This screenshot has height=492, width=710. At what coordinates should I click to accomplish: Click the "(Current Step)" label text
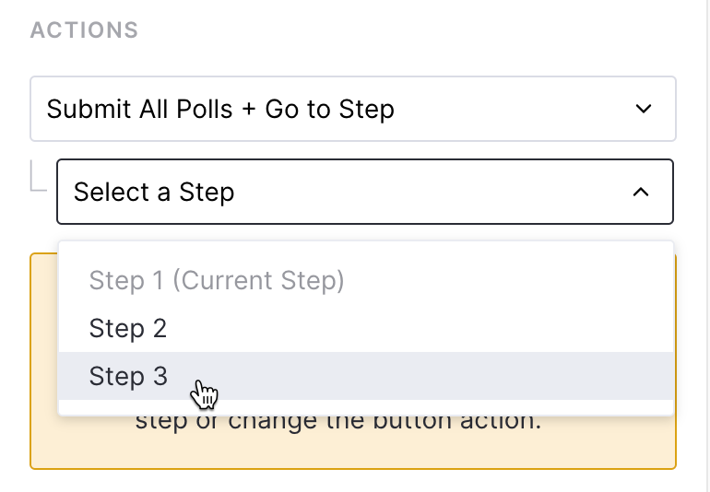tap(258, 280)
